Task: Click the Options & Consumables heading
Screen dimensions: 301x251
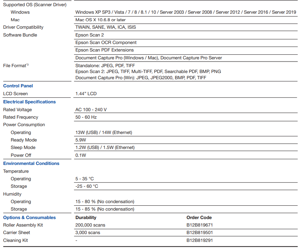Action: [x=29, y=218]
